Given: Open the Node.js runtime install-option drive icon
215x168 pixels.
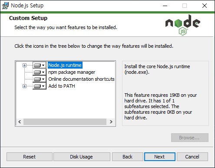Looking at the screenshot, I should 39,65.
